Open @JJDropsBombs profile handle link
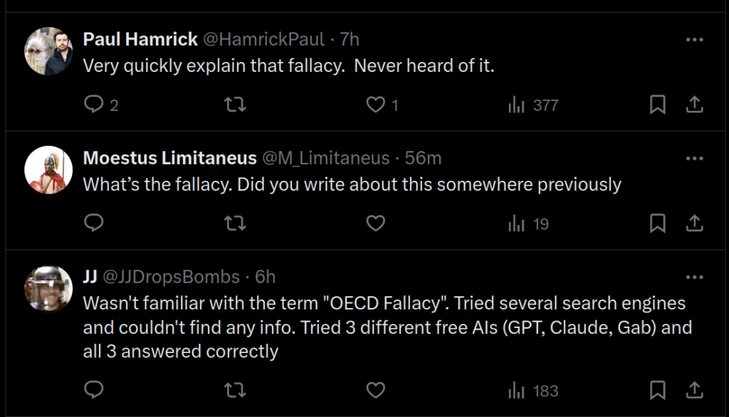Image resolution: width=729 pixels, height=417 pixels. pos(172,277)
